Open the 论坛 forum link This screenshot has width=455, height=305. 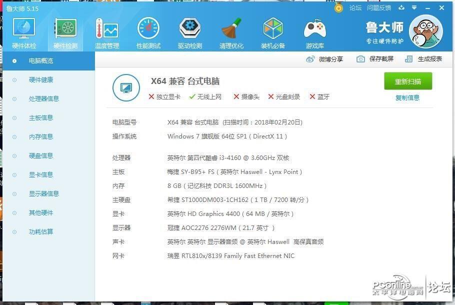[x=355, y=8]
